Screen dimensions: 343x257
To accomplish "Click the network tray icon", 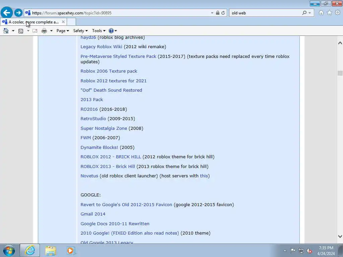I will pos(301,251).
